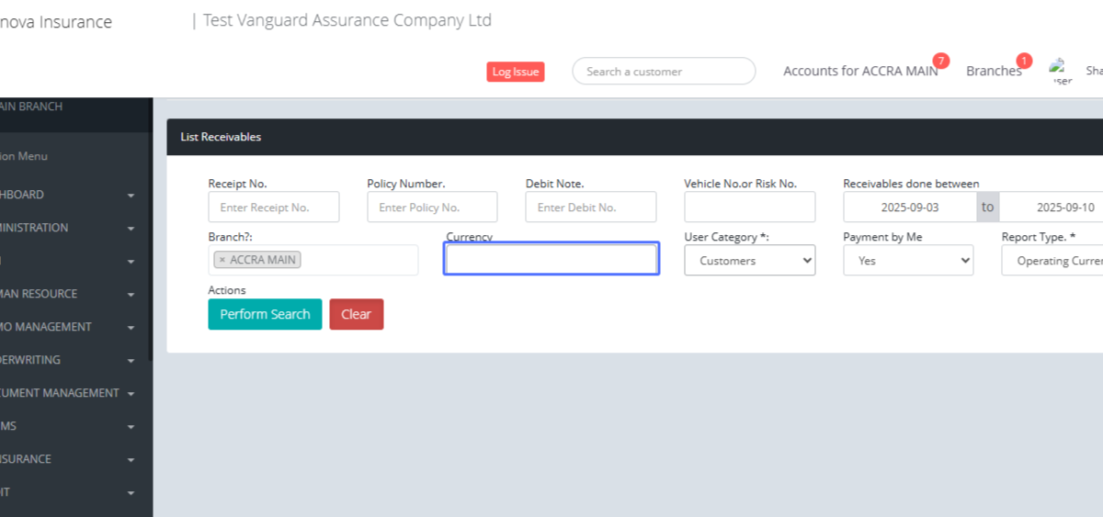Focus the Search a customer field

(x=663, y=72)
